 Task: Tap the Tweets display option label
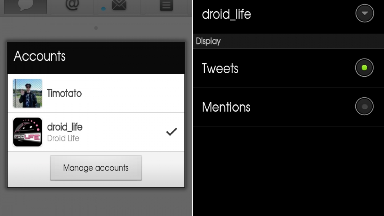click(x=220, y=68)
